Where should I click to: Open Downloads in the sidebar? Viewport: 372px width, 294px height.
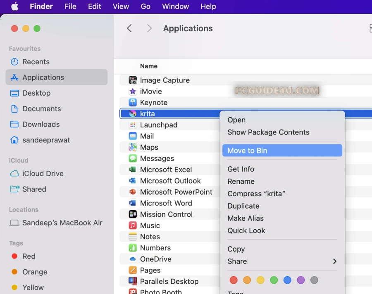tap(41, 125)
